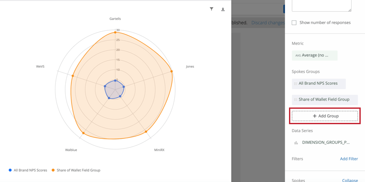Screen dimensions: 365x182
Task: Toggle Share of Wallet Field Group legend series
Action: (78, 170)
